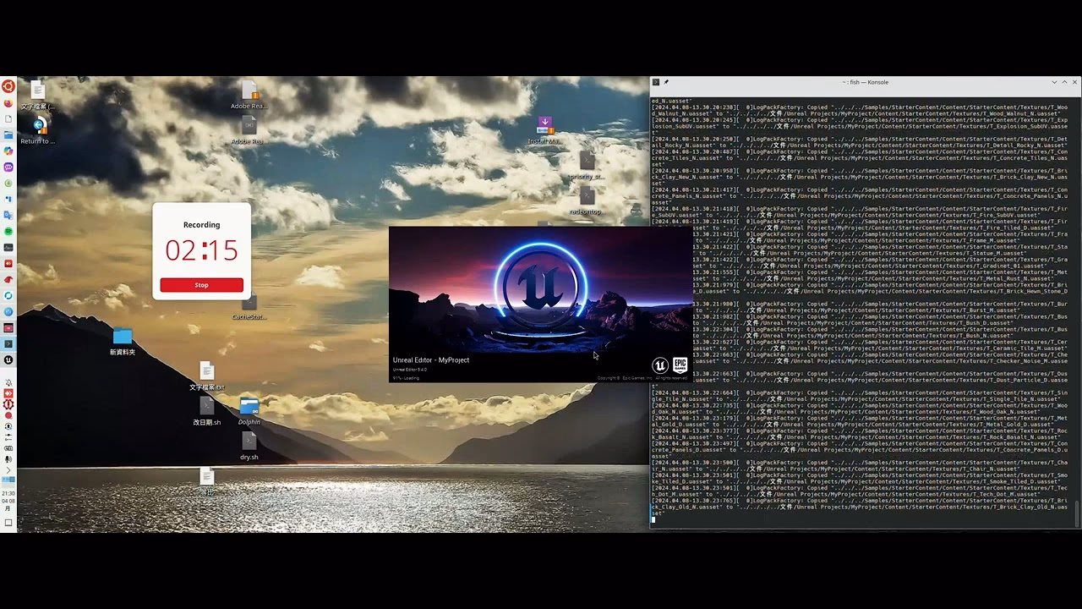This screenshot has width=1082, height=609.
Task: Click the Epic Games logo on the splash
Action: (x=680, y=365)
